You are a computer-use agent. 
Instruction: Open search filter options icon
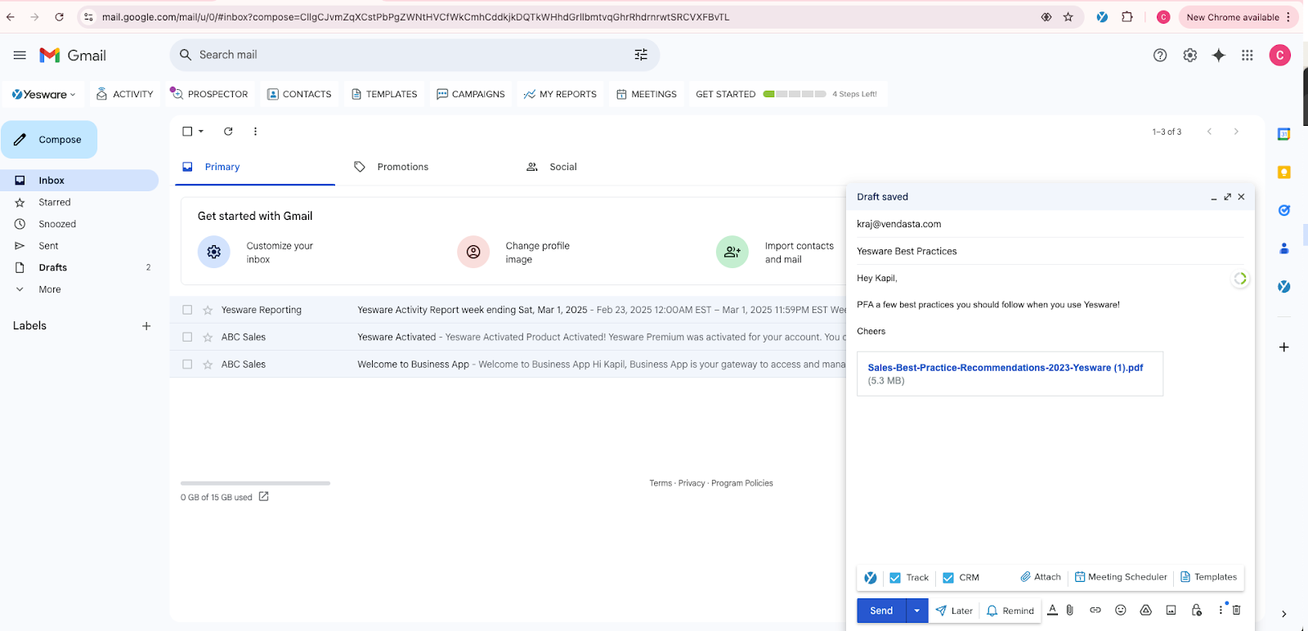tap(641, 55)
